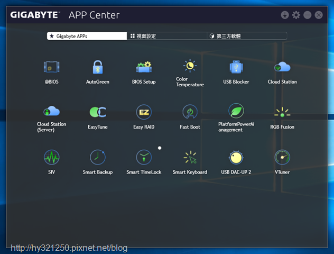The height and width of the screenshot is (254, 334).
Task: Launch EasyTune
Action: 97,112
